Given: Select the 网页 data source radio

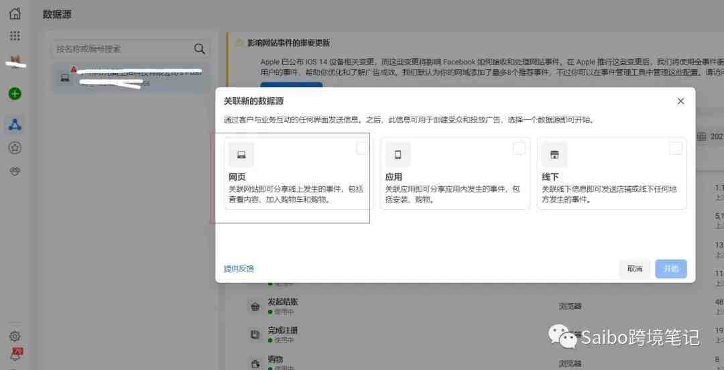Looking at the screenshot, I should (363, 148).
